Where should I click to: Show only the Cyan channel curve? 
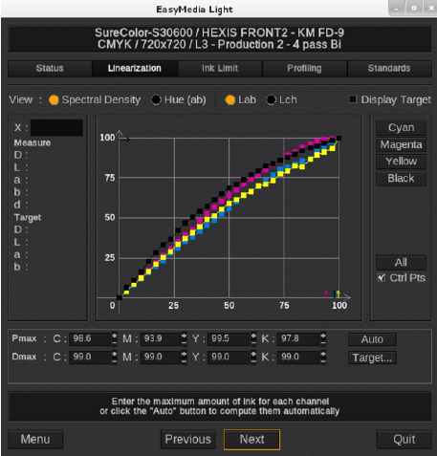[x=401, y=128]
